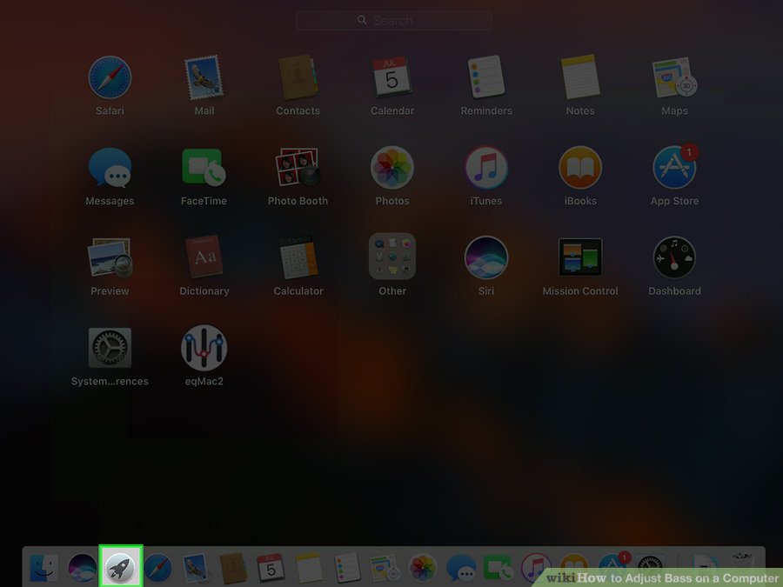This screenshot has height=587, width=783.
Task: Open the Dashboard app
Action: 674,257
